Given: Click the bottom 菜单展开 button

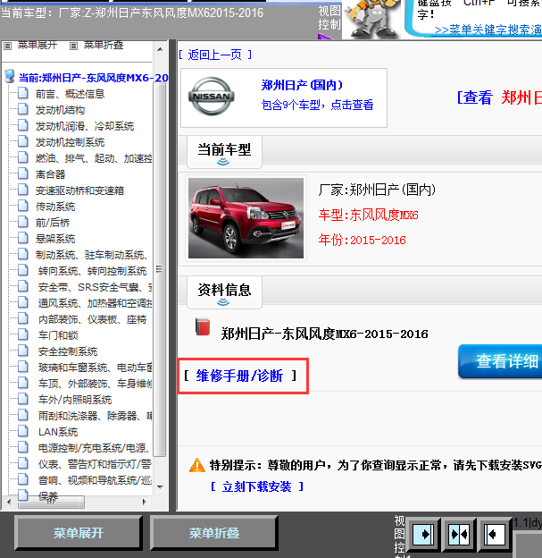Looking at the screenshot, I should tap(79, 533).
